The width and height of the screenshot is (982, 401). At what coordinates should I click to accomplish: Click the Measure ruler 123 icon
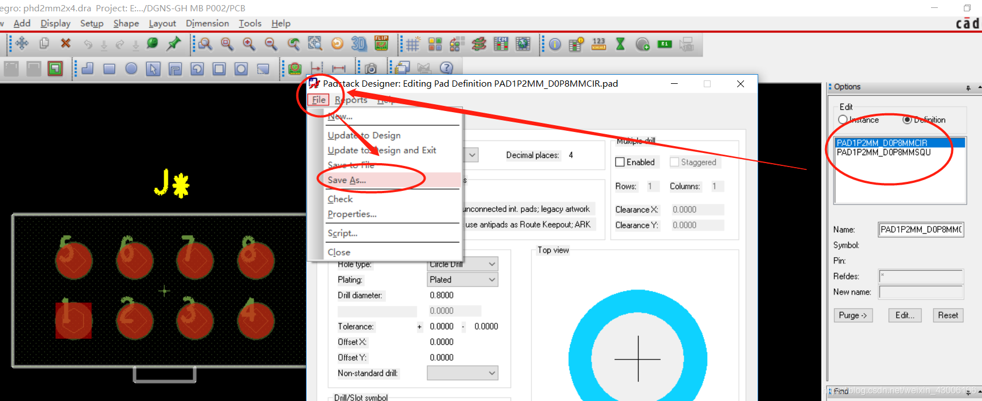point(598,44)
